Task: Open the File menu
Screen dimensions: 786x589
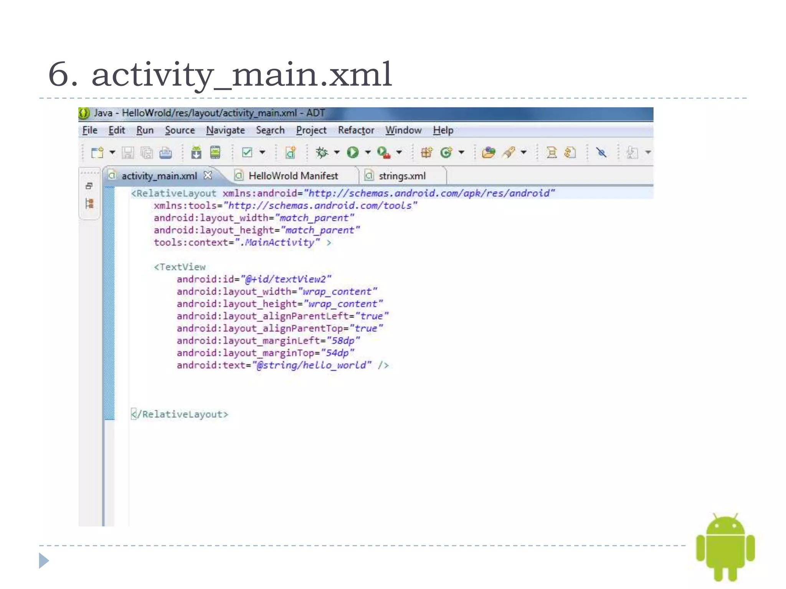Action: (x=90, y=130)
